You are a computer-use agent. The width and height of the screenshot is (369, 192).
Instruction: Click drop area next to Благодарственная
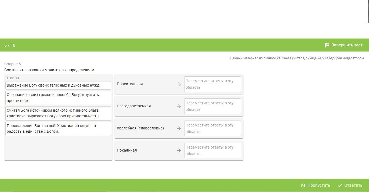[x=213, y=106]
